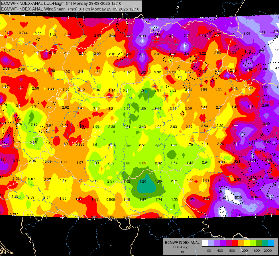This screenshot has height=256, width=279.
Task: Click the wind shear value 3.12
Action: [82, 90]
